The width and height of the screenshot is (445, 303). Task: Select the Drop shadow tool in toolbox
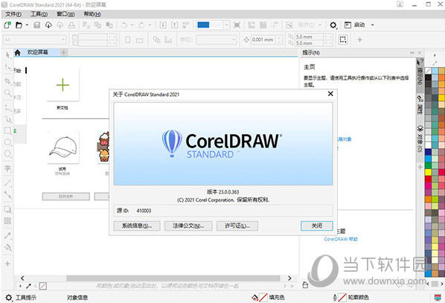7,210
